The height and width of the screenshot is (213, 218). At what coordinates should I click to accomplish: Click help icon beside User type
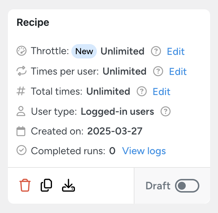[165, 112]
